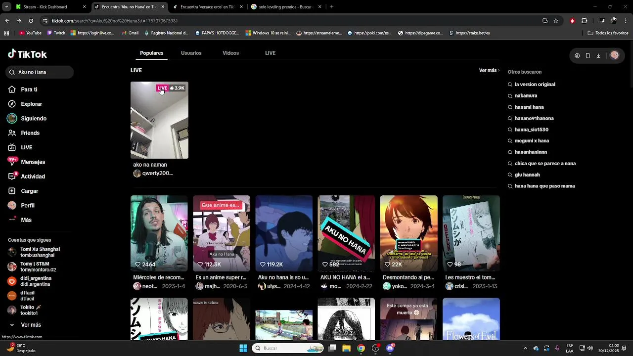Open the bookmarks apps grid icon
This screenshot has width=633, height=356.
pyautogui.click(x=6, y=33)
